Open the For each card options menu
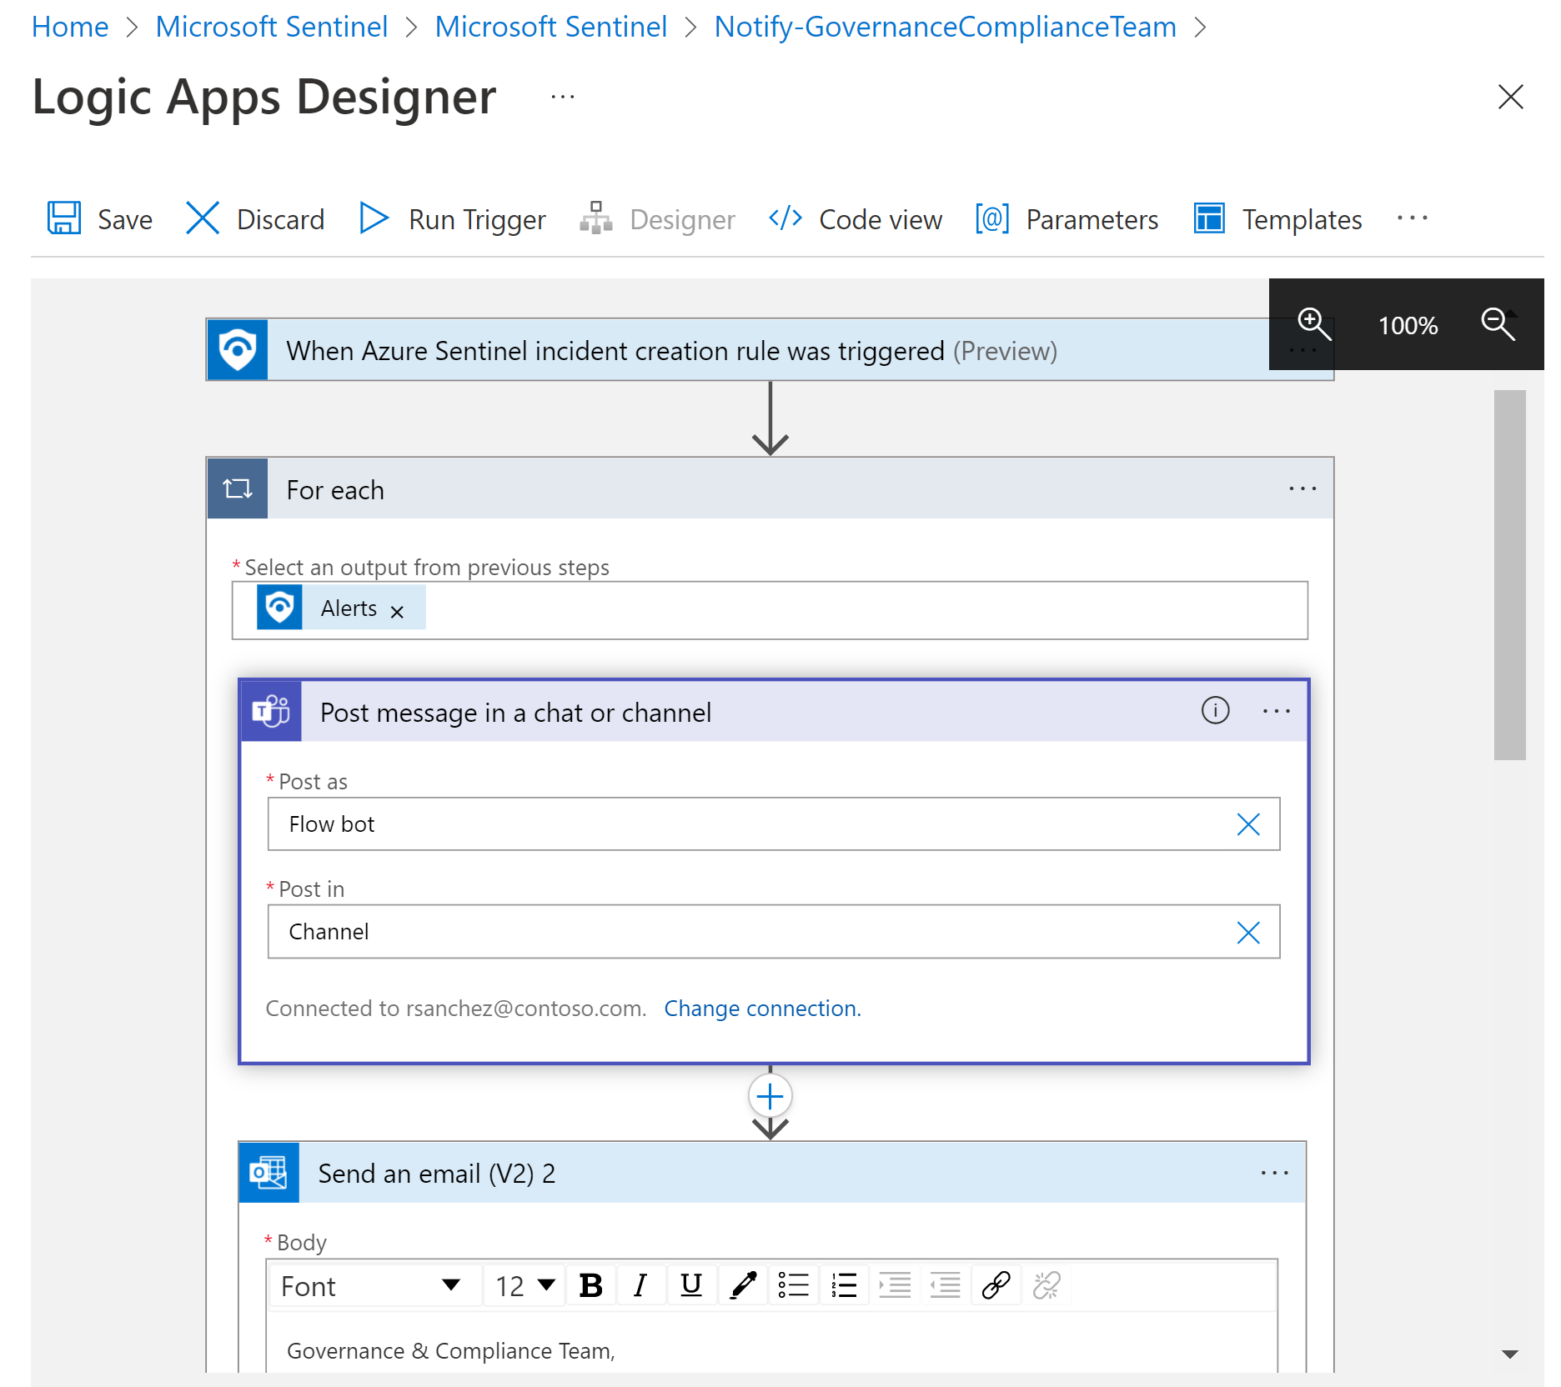Viewport: 1561px width, 1387px height. click(x=1302, y=488)
